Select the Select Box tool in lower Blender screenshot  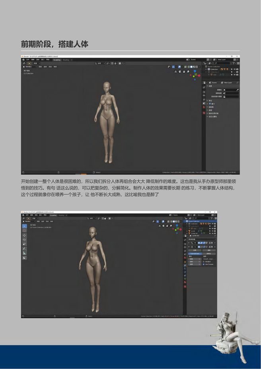(25, 226)
